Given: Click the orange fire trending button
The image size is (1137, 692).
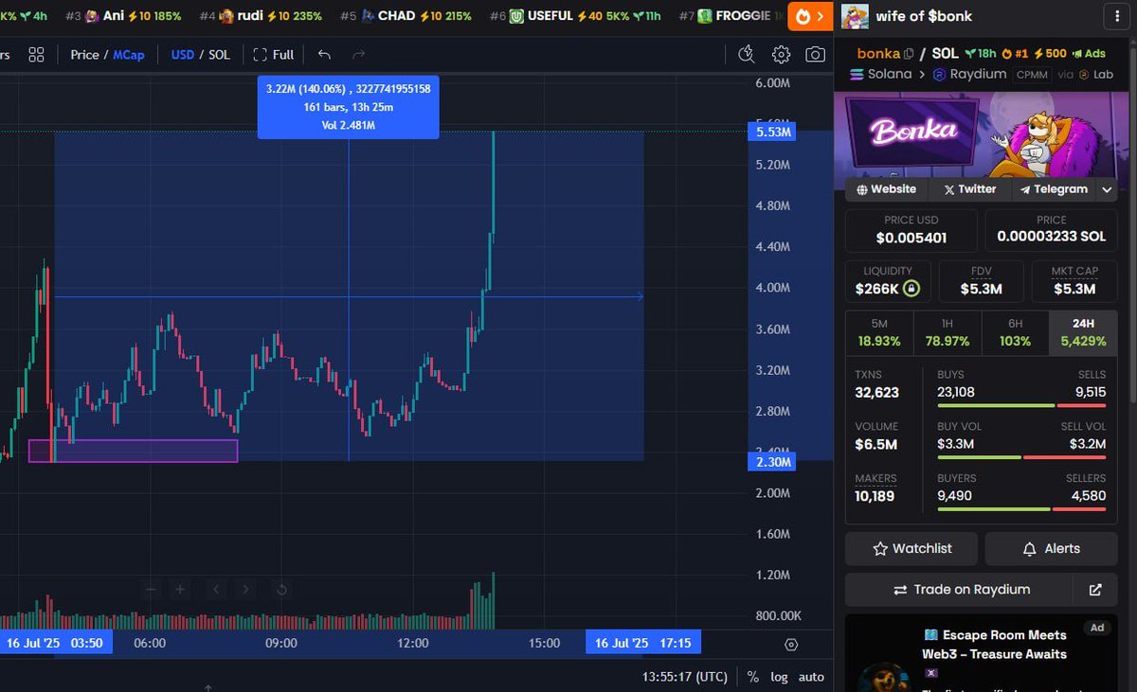Looking at the screenshot, I should point(812,16).
